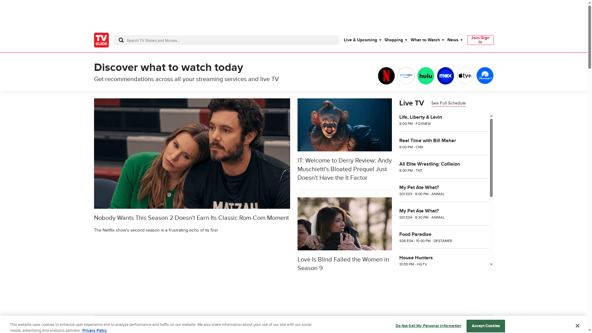Click the article subtitle about Netflix show
This screenshot has height=333, width=592.
(156, 230)
